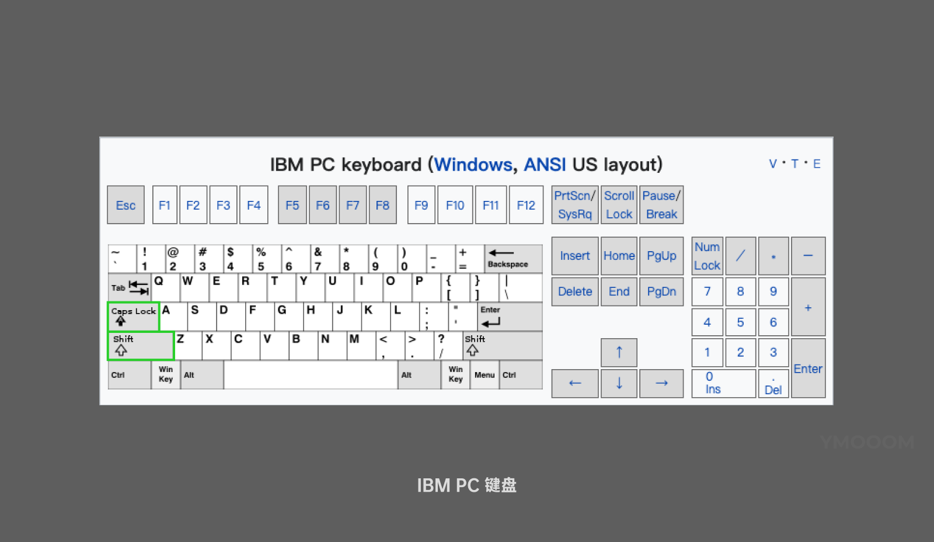Click the Home key
934x542 pixels.
(619, 256)
